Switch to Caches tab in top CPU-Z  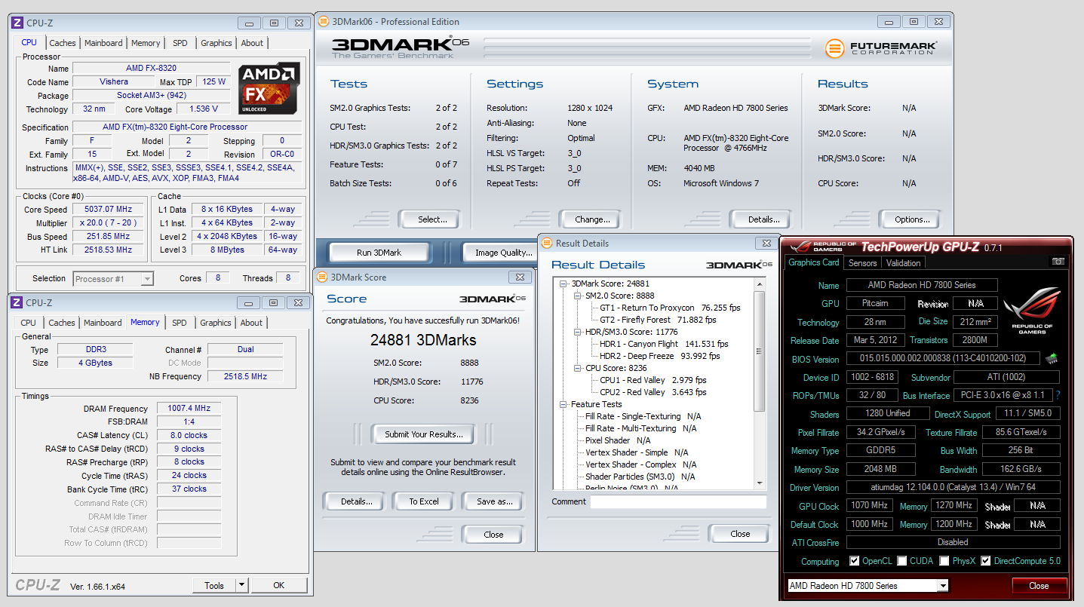coord(63,43)
